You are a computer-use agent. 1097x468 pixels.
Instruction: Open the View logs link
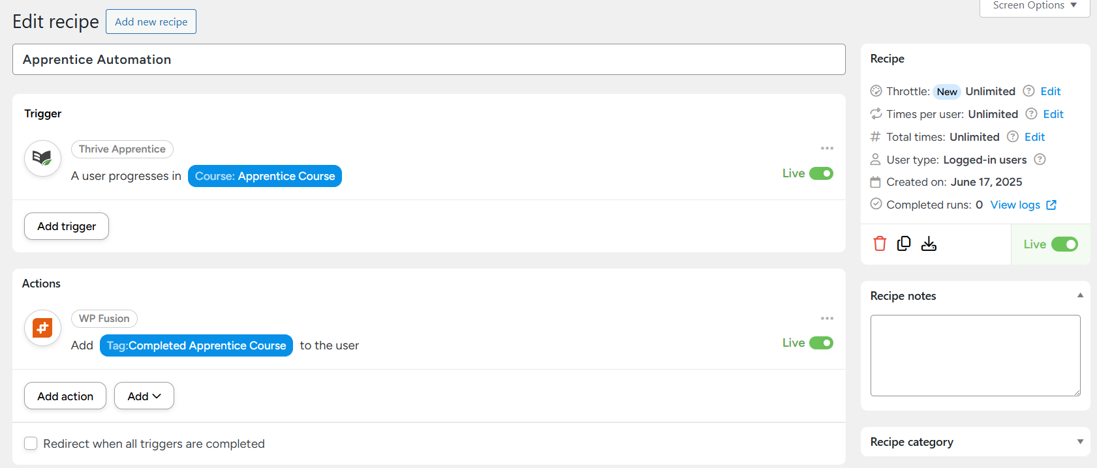(1015, 205)
